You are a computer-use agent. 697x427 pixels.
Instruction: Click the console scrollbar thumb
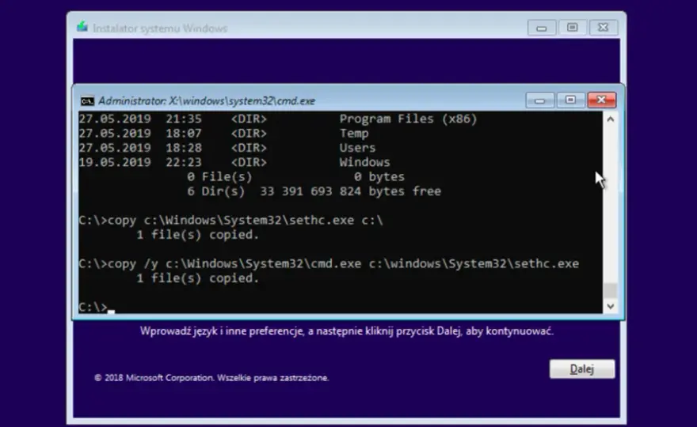[x=611, y=290]
